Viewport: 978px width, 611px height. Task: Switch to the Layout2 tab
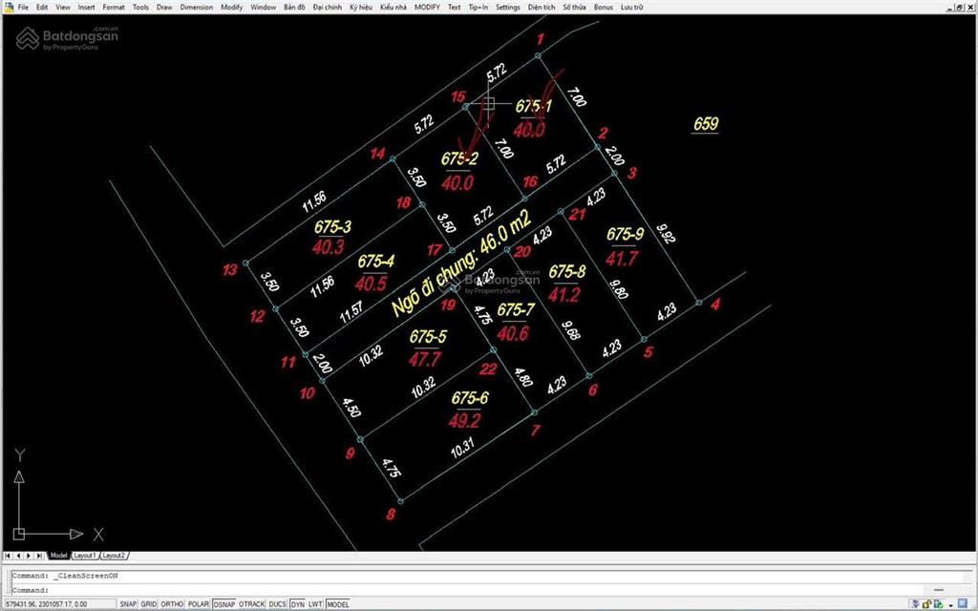click(115, 555)
